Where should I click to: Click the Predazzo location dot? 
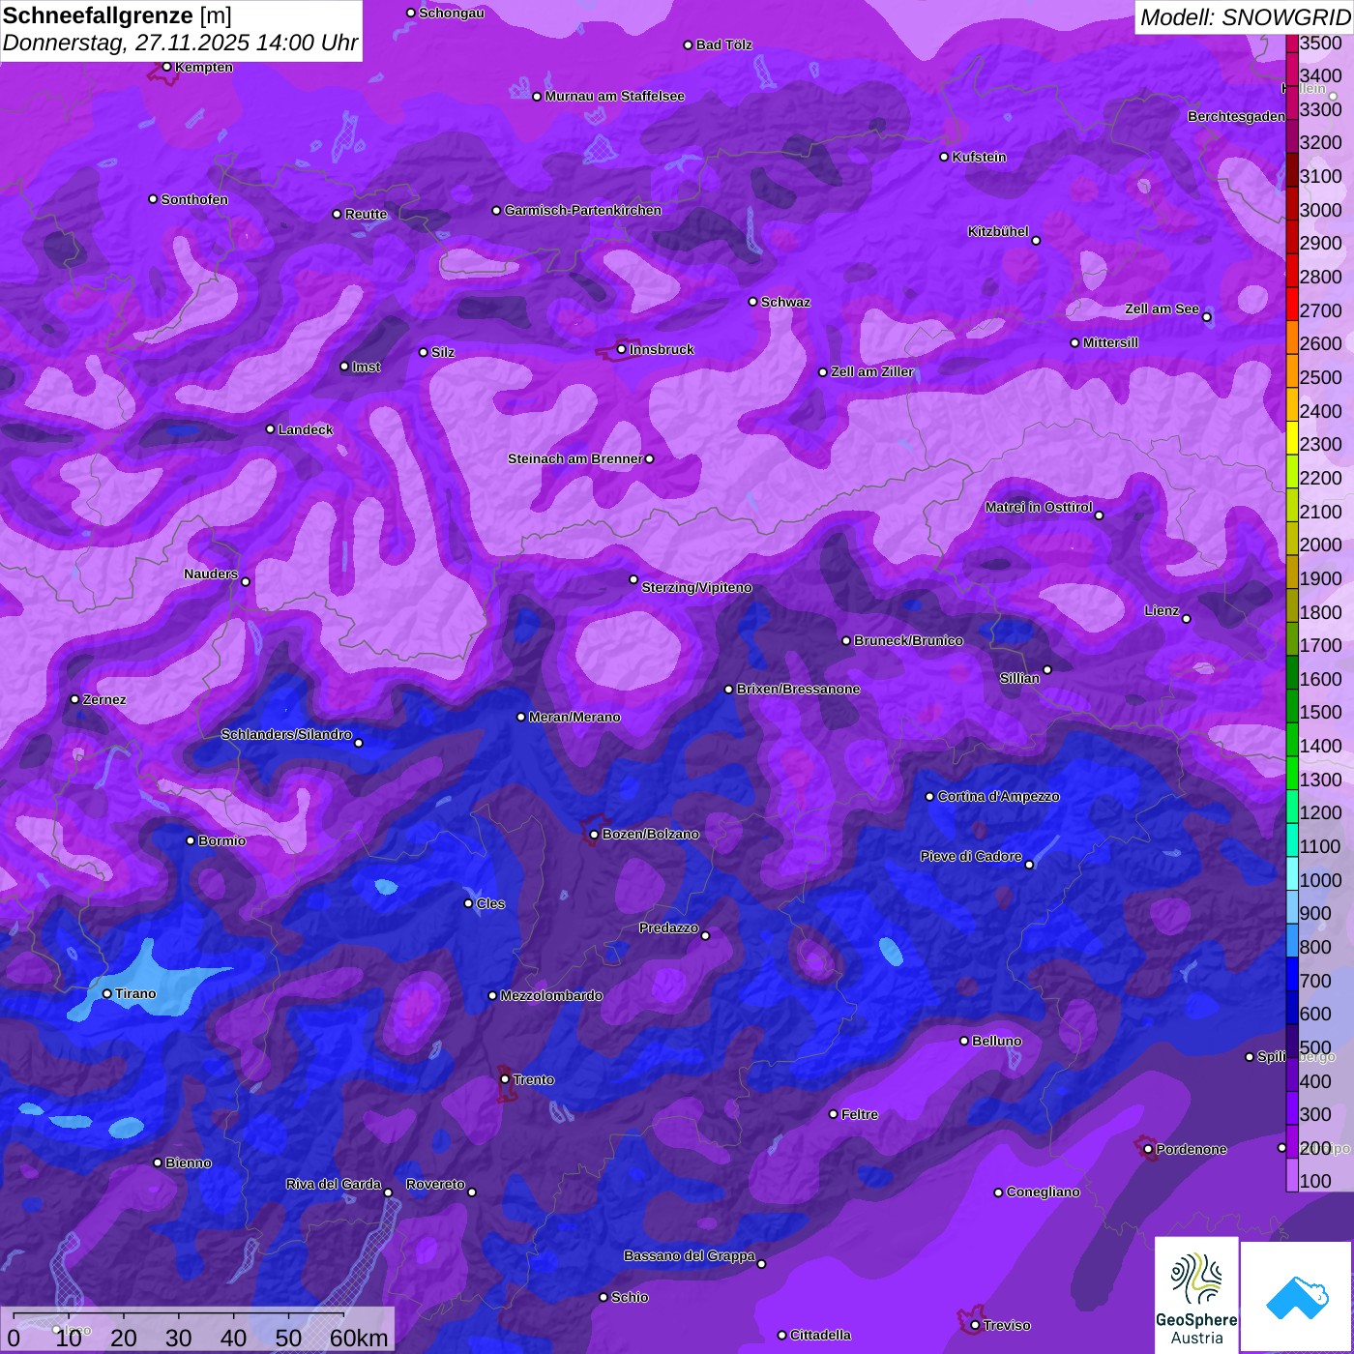(x=705, y=936)
